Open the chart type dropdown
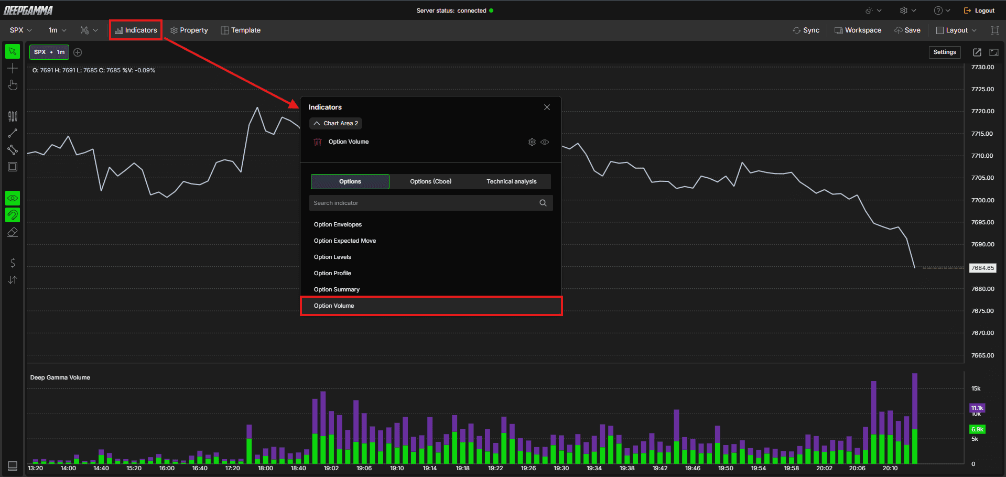This screenshot has width=1006, height=477. (x=89, y=30)
